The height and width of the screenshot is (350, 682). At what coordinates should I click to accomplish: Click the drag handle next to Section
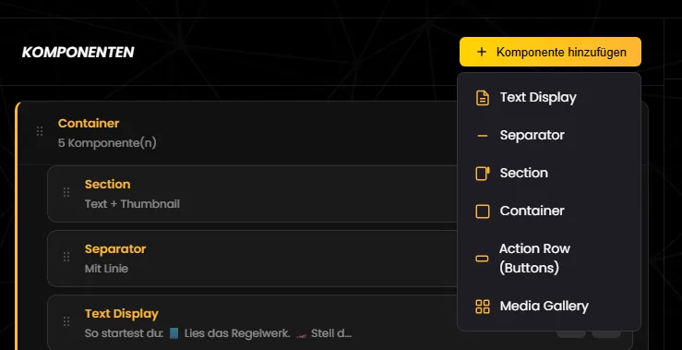point(66,192)
